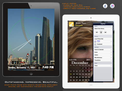Click the Facebook round icon at top
This screenshot has width=122, height=91.
click(x=105, y=6)
